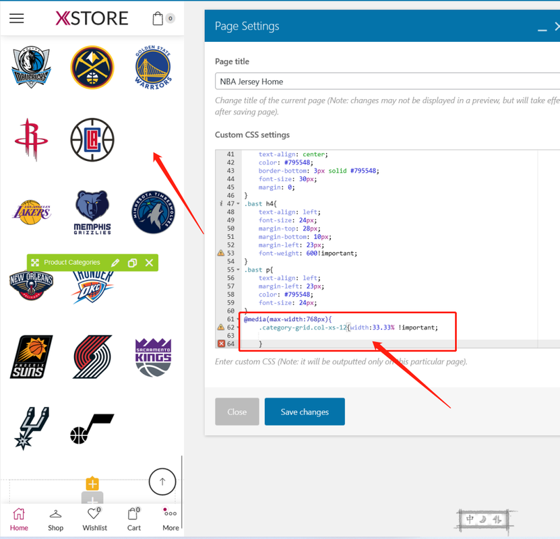Click info icon on line 47
The width and height of the screenshot is (560, 539).
221,204
